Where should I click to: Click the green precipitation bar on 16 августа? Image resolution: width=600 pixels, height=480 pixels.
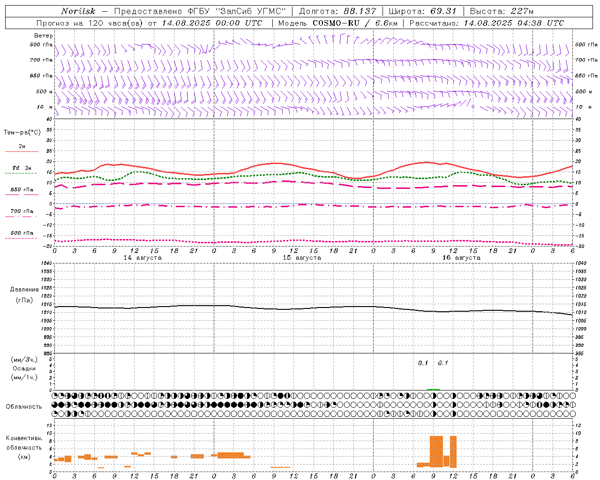coord(433,389)
